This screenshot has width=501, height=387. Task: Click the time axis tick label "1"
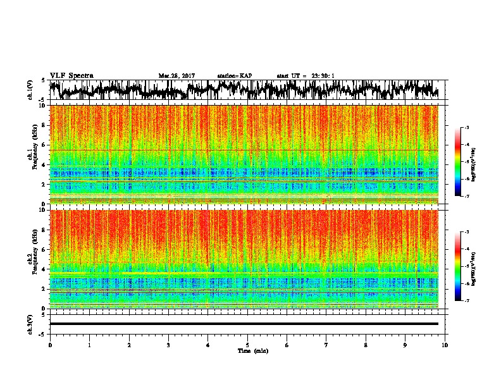pos(89,345)
